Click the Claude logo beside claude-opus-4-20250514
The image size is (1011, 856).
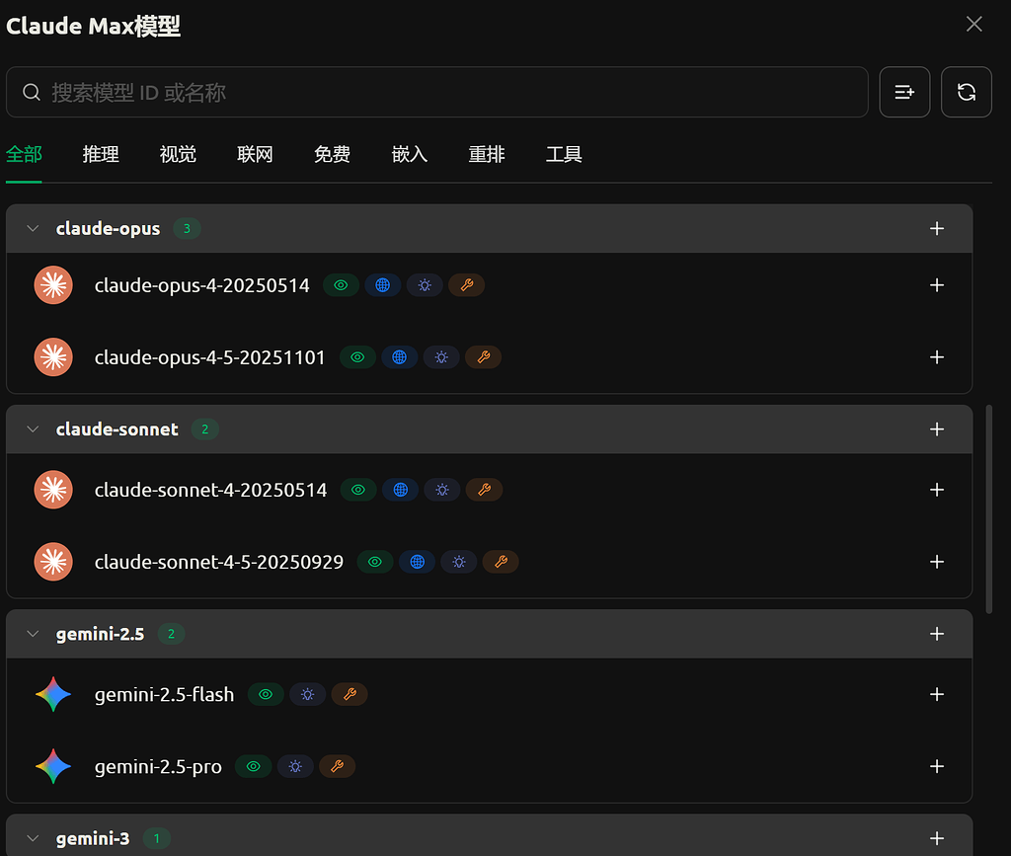[53, 285]
